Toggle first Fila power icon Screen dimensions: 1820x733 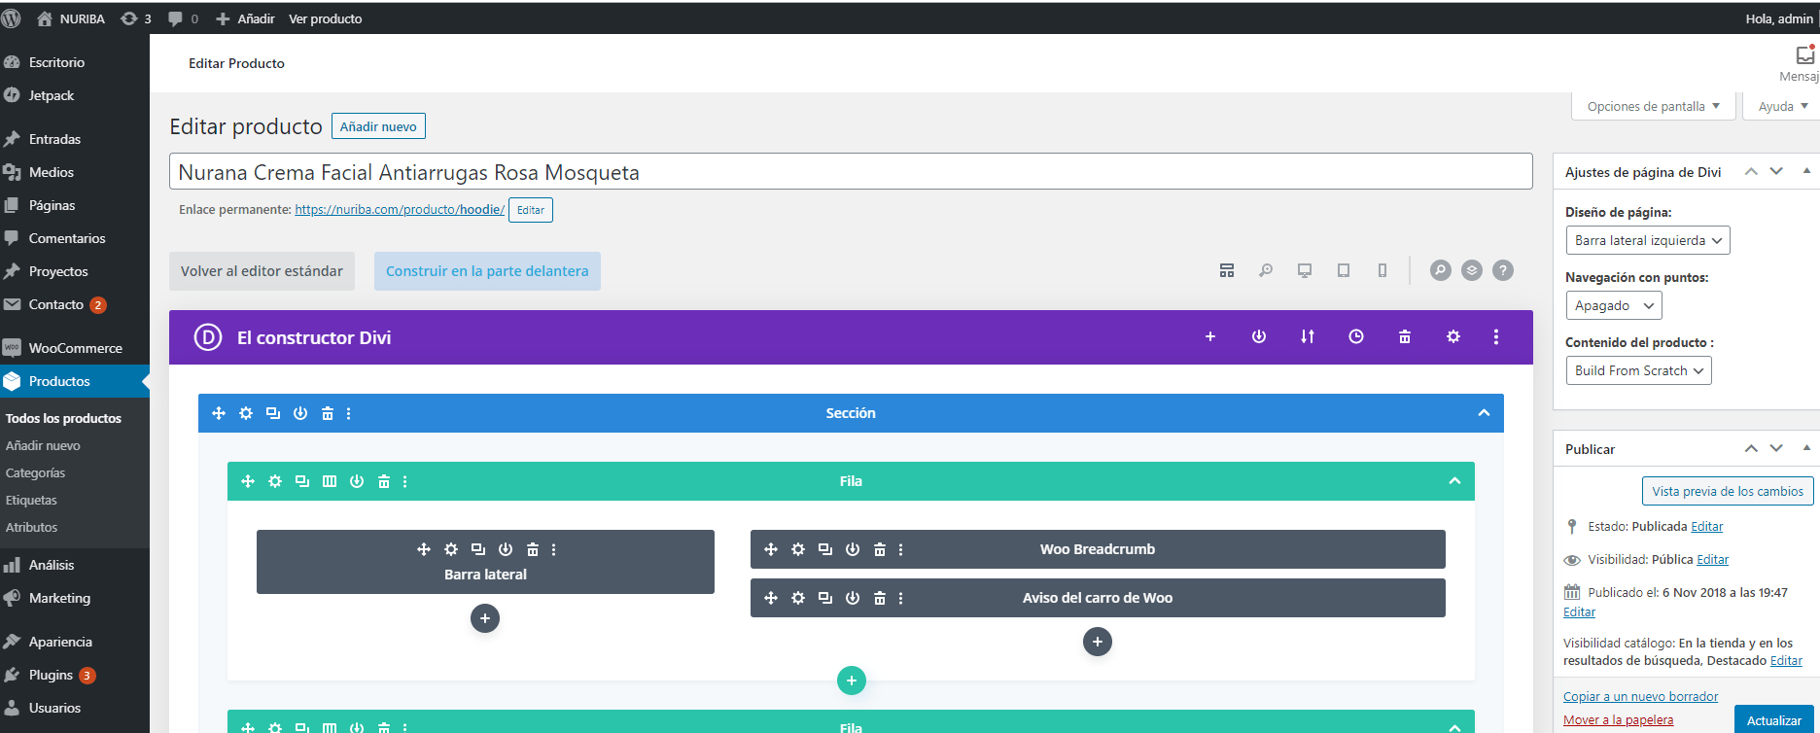click(357, 481)
